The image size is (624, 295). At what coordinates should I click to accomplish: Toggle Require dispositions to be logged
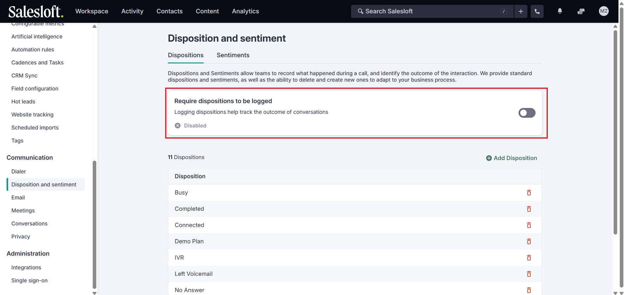tap(527, 113)
